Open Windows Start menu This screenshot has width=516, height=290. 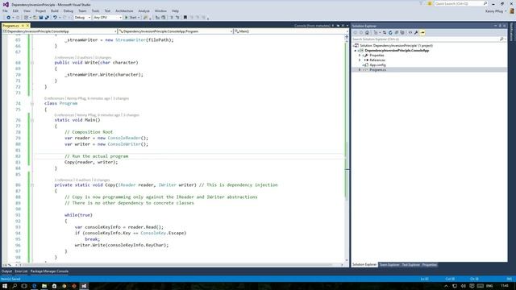(x=5, y=286)
